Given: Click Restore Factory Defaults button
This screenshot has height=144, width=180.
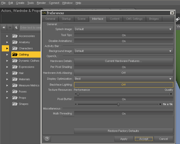Looking at the screenshot, I should coord(124,131).
